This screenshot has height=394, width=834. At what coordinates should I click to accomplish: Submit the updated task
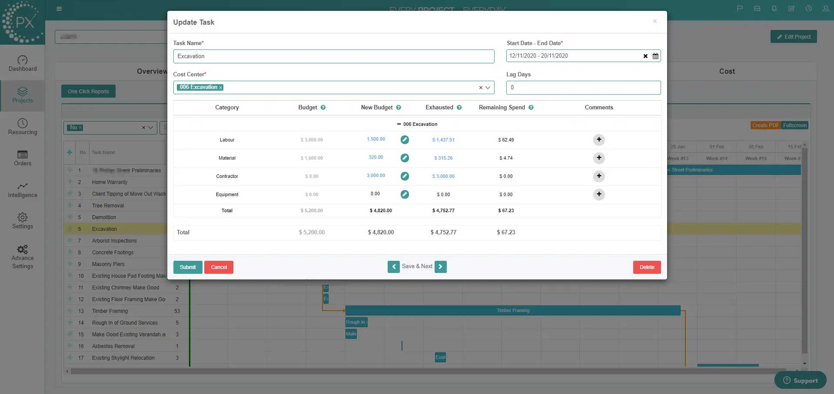tap(188, 267)
